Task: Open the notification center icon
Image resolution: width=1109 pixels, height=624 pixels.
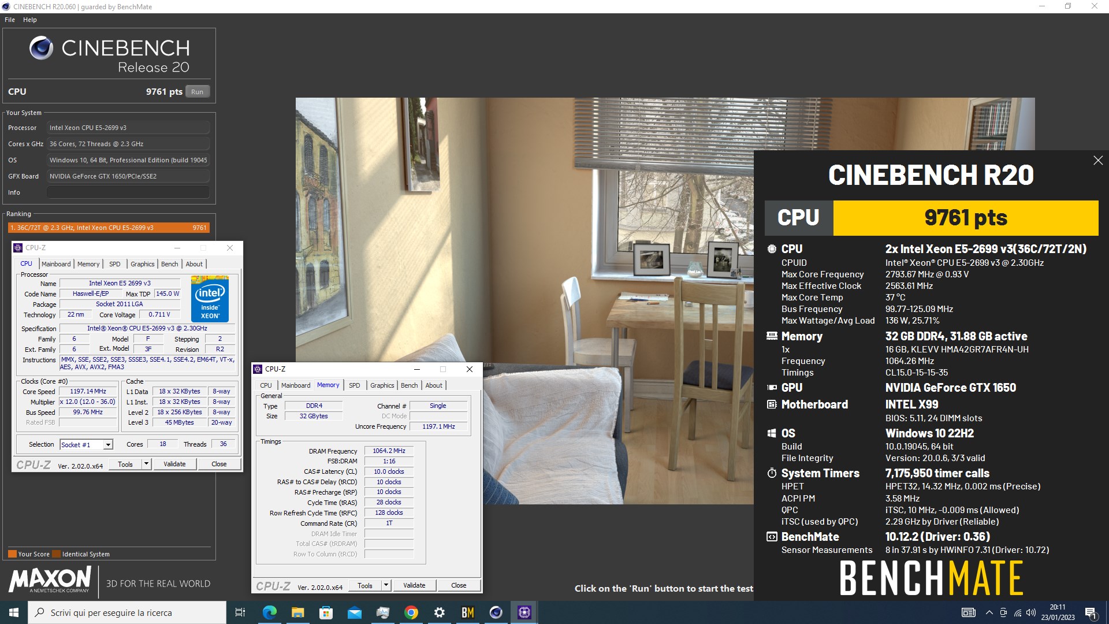Action: coord(1091,612)
